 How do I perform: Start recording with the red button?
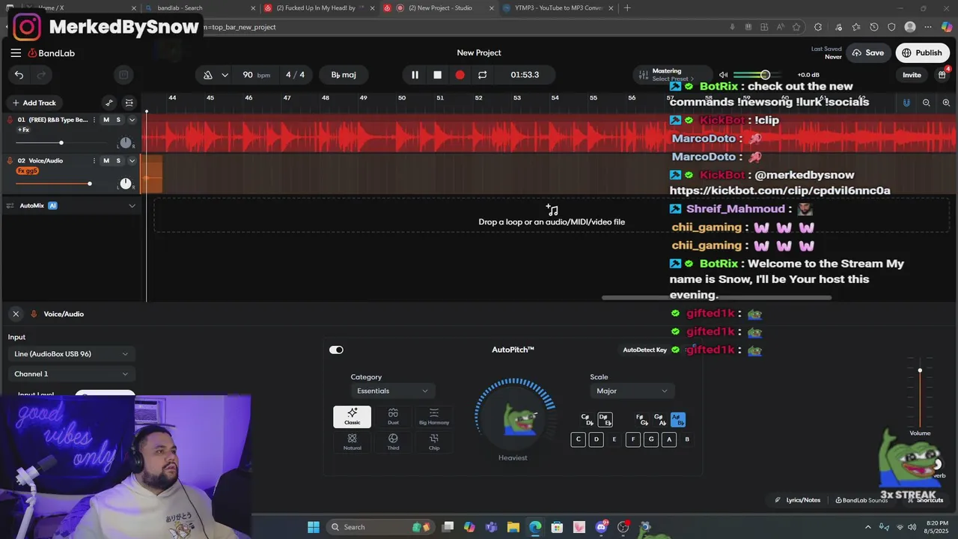[460, 75]
